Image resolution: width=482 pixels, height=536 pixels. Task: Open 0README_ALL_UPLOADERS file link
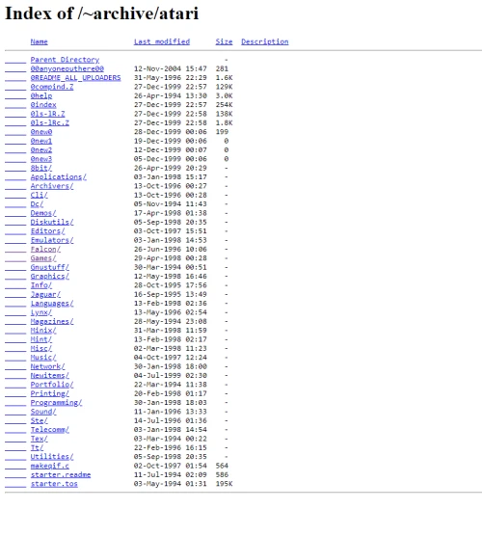click(75, 78)
